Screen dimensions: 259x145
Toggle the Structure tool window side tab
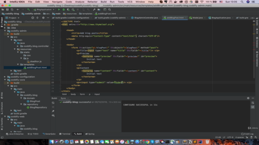tap(2, 108)
